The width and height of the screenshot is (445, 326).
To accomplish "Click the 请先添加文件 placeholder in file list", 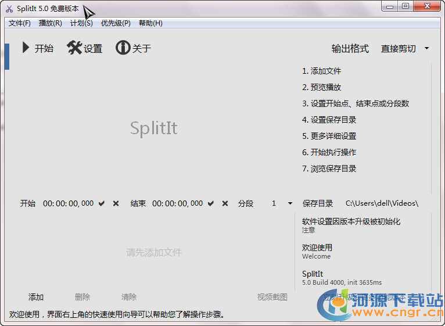I will (x=154, y=252).
